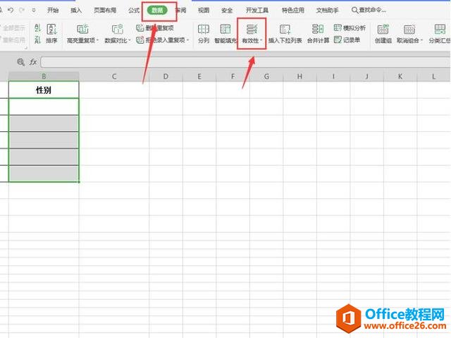This screenshot has height=338, width=451.
Task: Click the 有效性 data validation icon
Action: (252, 29)
